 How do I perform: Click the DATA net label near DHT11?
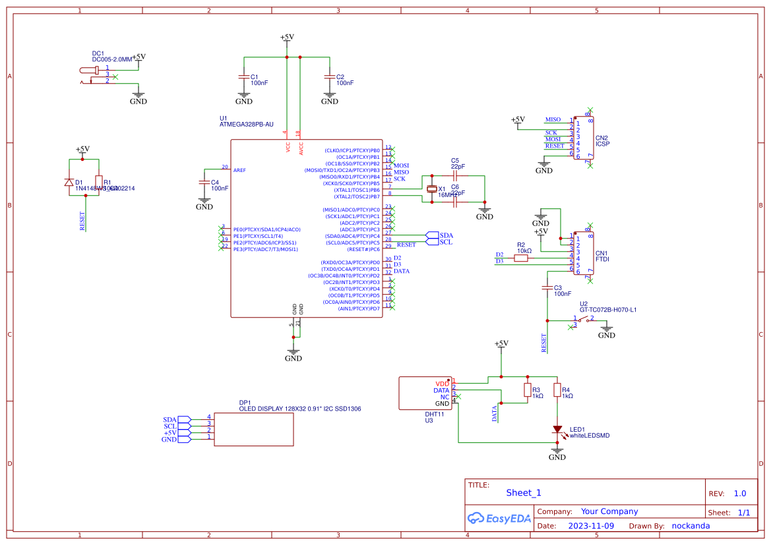(x=495, y=414)
